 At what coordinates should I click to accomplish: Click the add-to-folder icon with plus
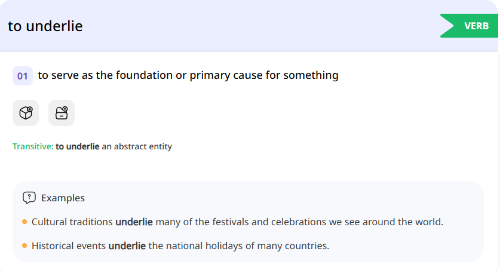(62, 113)
